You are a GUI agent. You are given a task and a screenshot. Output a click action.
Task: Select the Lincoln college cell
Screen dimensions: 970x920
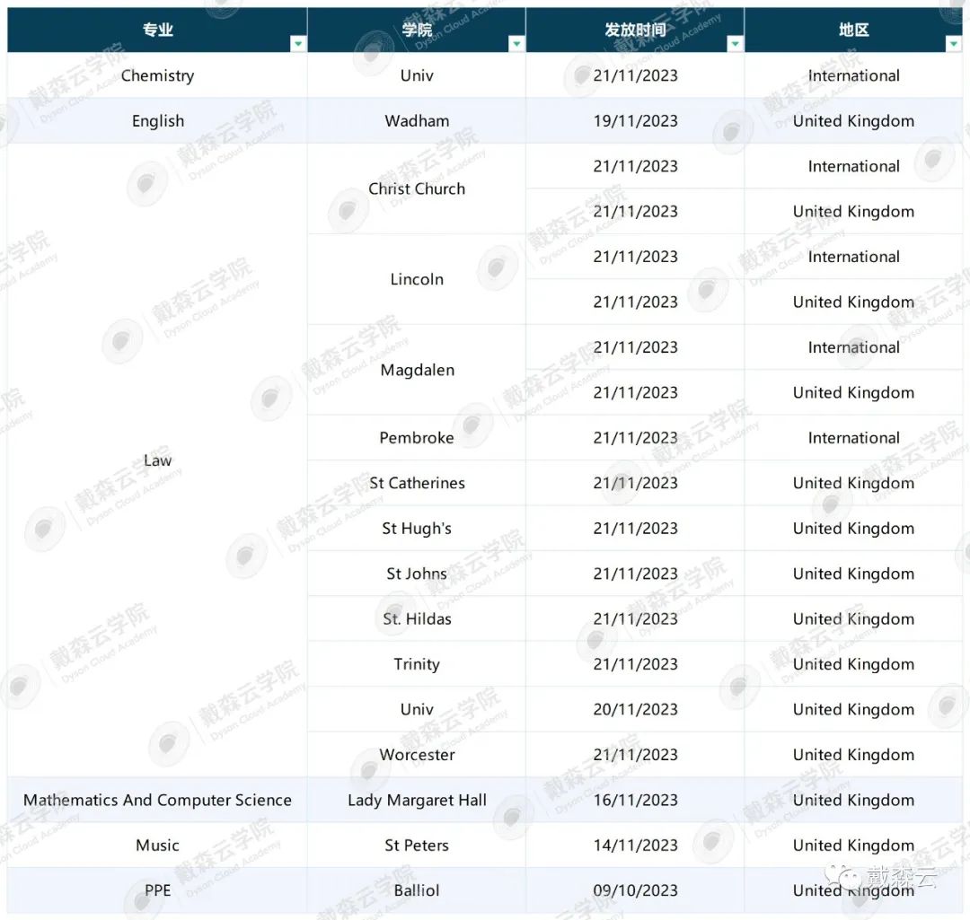pyautogui.click(x=417, y=279)
